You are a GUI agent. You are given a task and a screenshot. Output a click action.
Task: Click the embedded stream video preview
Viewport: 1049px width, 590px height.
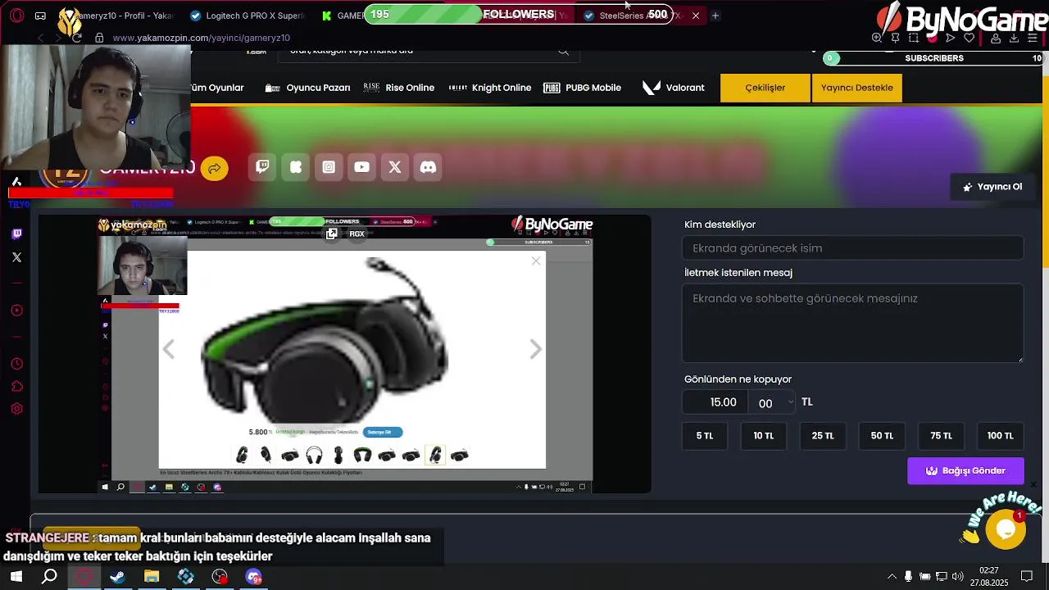tap(345, 354)
